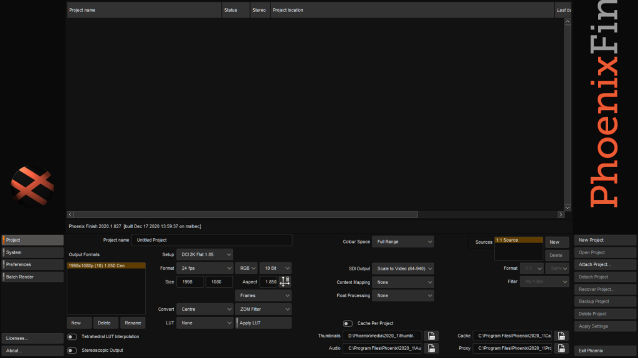
Task: Click the Status column header
Action: (236, 10)
